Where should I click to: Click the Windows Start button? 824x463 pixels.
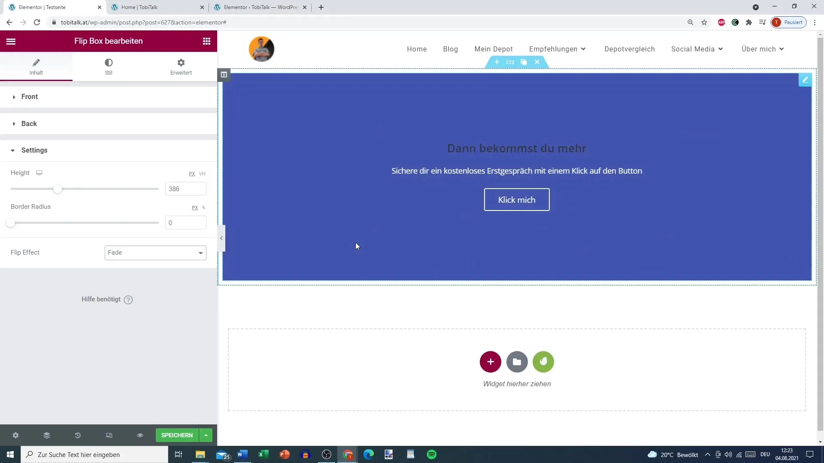click(x=10, y=454)
